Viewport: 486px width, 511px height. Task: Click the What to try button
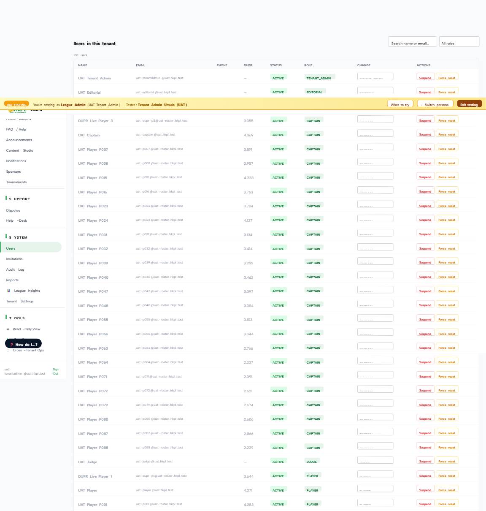pos(400,104)
